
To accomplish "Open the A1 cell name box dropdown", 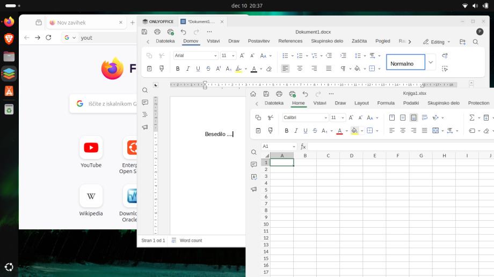I will [x=294, y=147].
